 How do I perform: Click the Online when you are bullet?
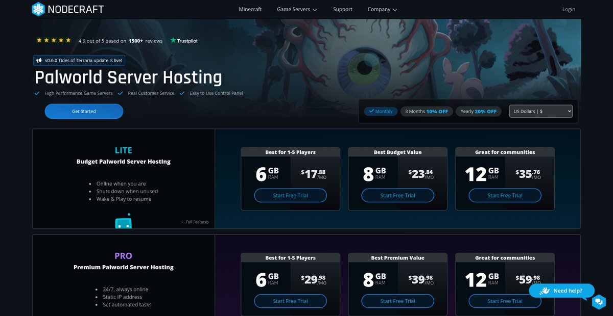(x=121, y=183)
